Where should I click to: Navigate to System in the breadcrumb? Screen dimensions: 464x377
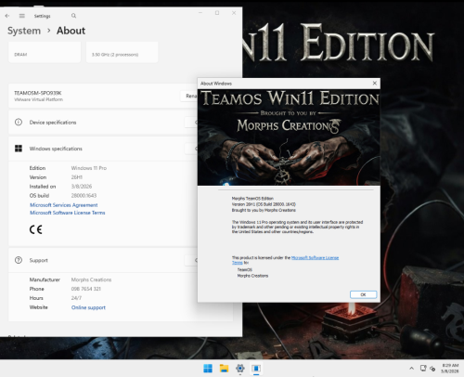(x=24, y=31)
